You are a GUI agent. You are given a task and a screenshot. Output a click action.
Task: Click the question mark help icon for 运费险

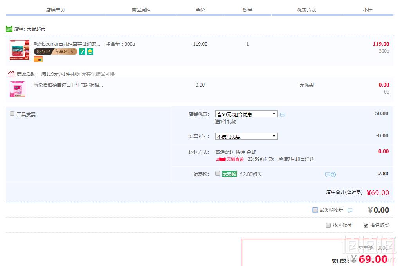click(x=333, y=174)
